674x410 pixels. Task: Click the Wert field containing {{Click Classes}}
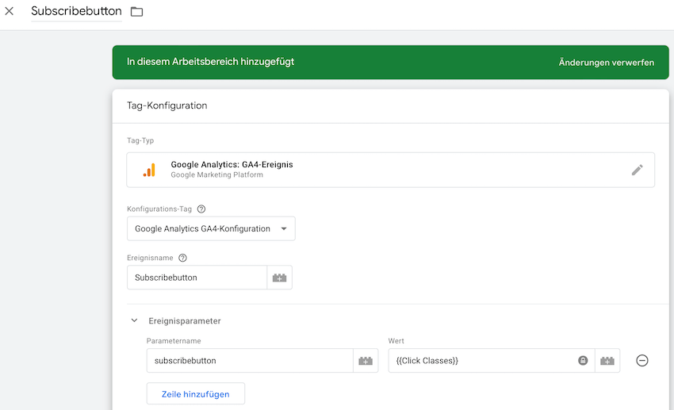pyautogui.click(x=480, y=361)
